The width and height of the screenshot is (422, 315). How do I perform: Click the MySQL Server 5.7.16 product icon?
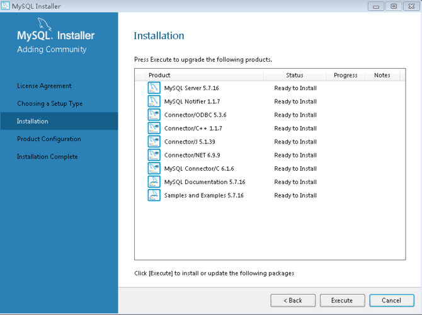(x=154, y=88)
